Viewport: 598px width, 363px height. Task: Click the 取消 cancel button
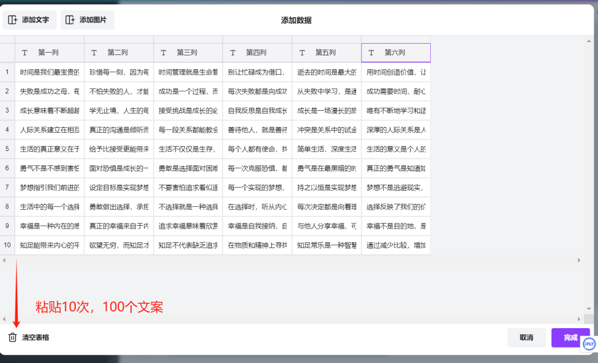coord(527,338)
